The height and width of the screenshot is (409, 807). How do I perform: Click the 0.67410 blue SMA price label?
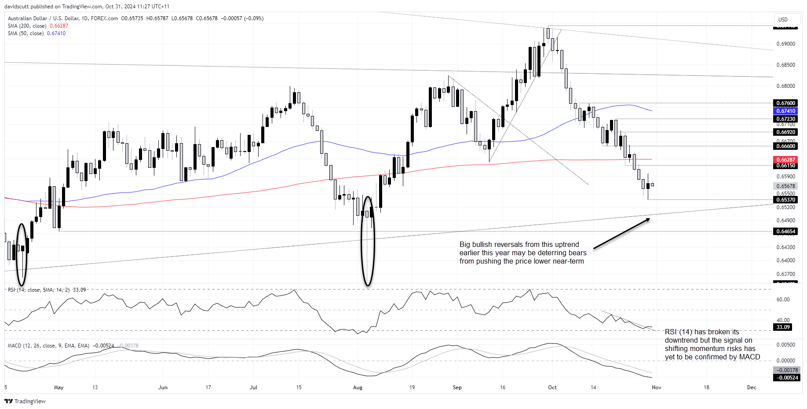click(x=785, y=111)
